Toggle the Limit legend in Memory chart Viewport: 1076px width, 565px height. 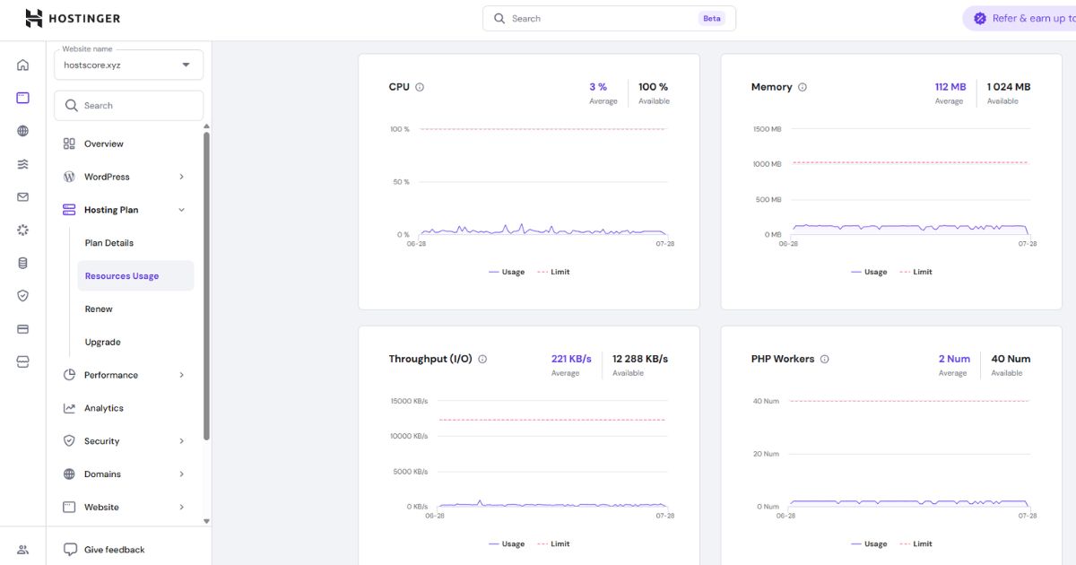click(x=917, y=272)
